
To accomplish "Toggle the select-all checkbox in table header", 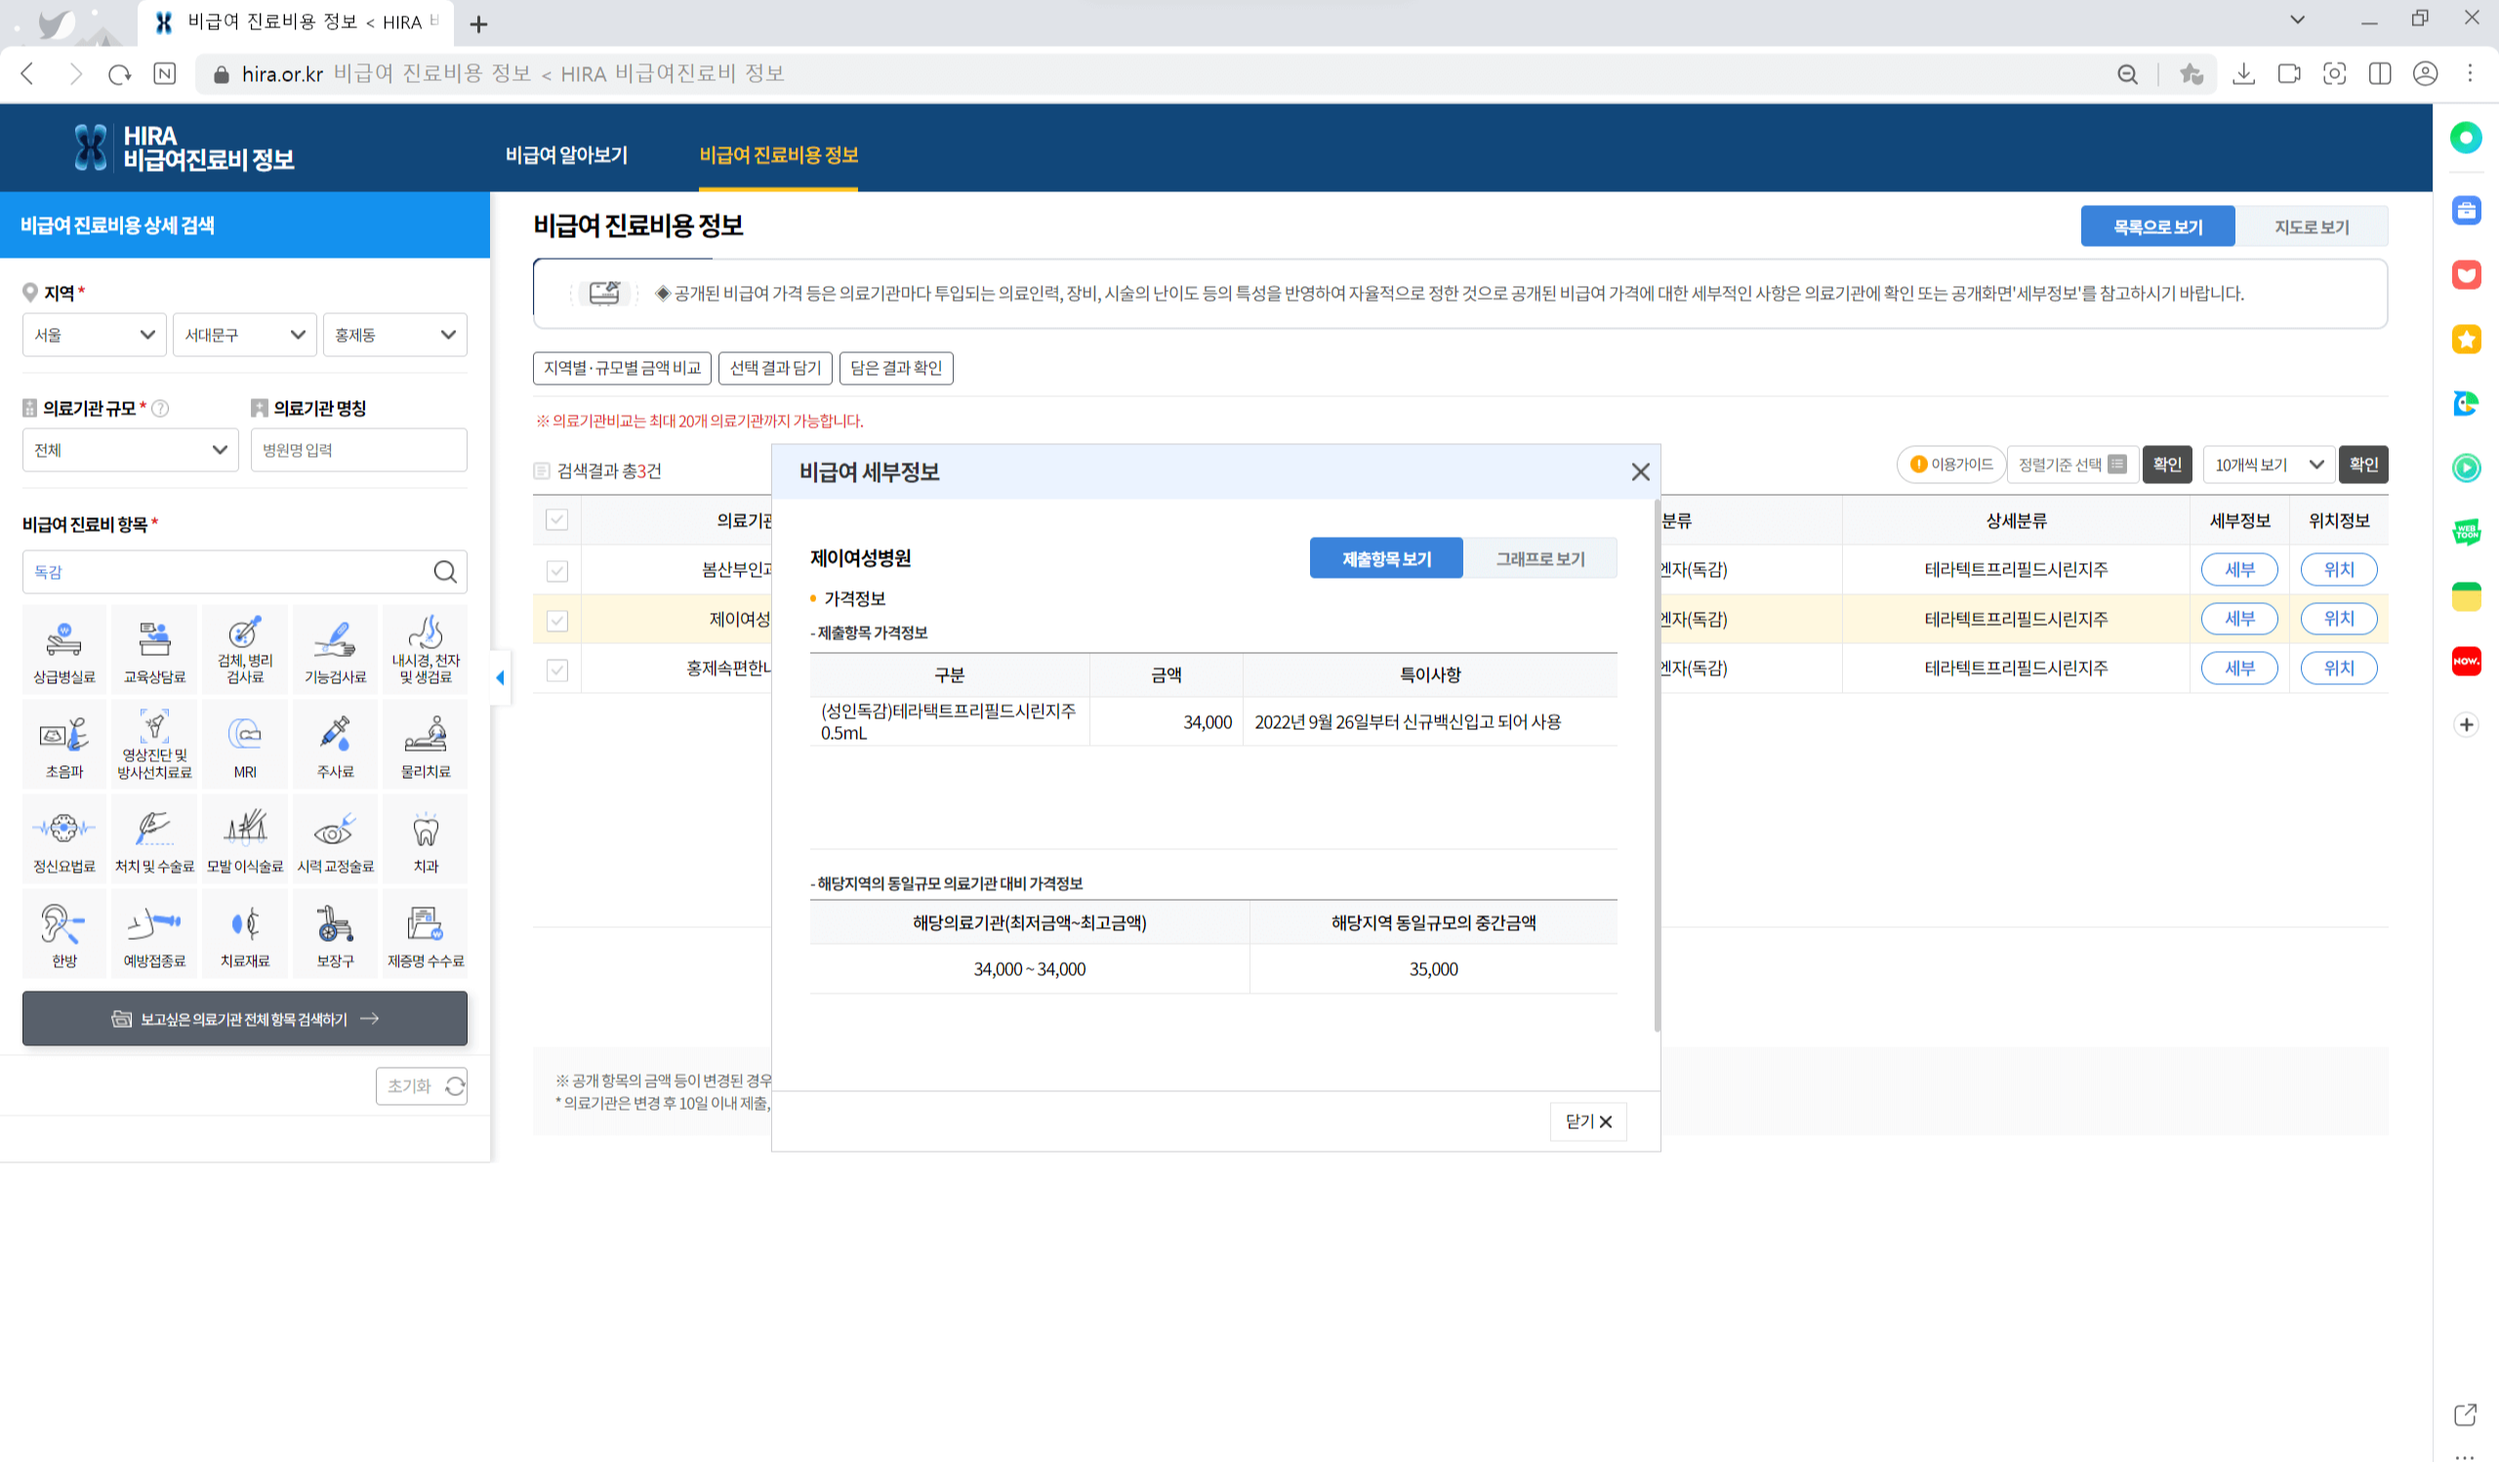I will 557,520.
